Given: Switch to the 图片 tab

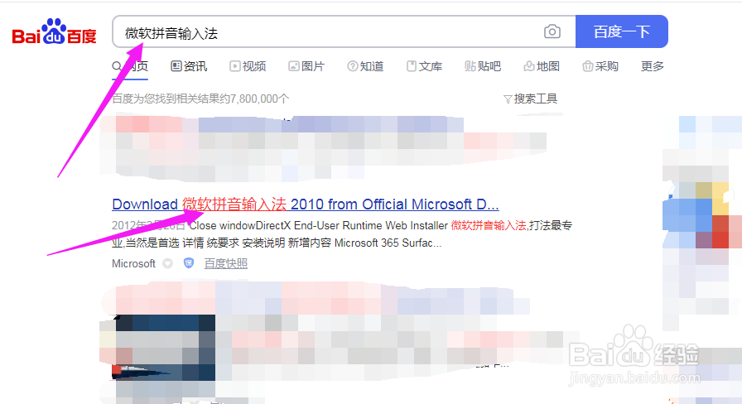Looking at the screenshot, I should coord(306,66).
